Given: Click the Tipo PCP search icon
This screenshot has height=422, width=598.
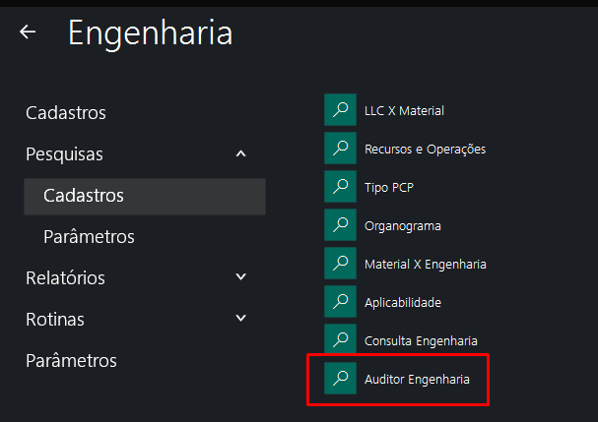Looking at the screenshot, I should [x=339, y=187].
